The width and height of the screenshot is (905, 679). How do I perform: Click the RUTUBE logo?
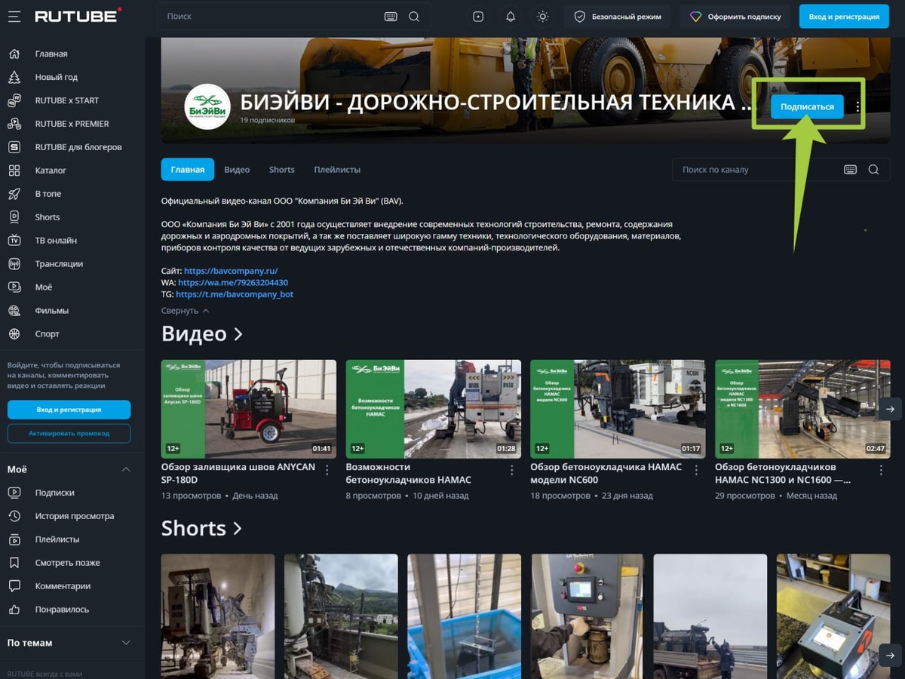coord(78,16)
